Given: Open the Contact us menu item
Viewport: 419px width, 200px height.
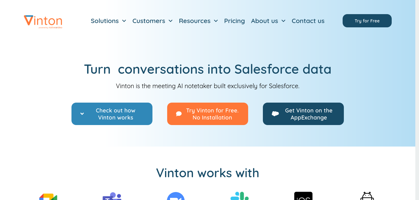Looking at the screenshot, I should click(308, 21).
